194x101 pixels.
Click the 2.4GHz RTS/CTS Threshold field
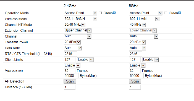70,54
